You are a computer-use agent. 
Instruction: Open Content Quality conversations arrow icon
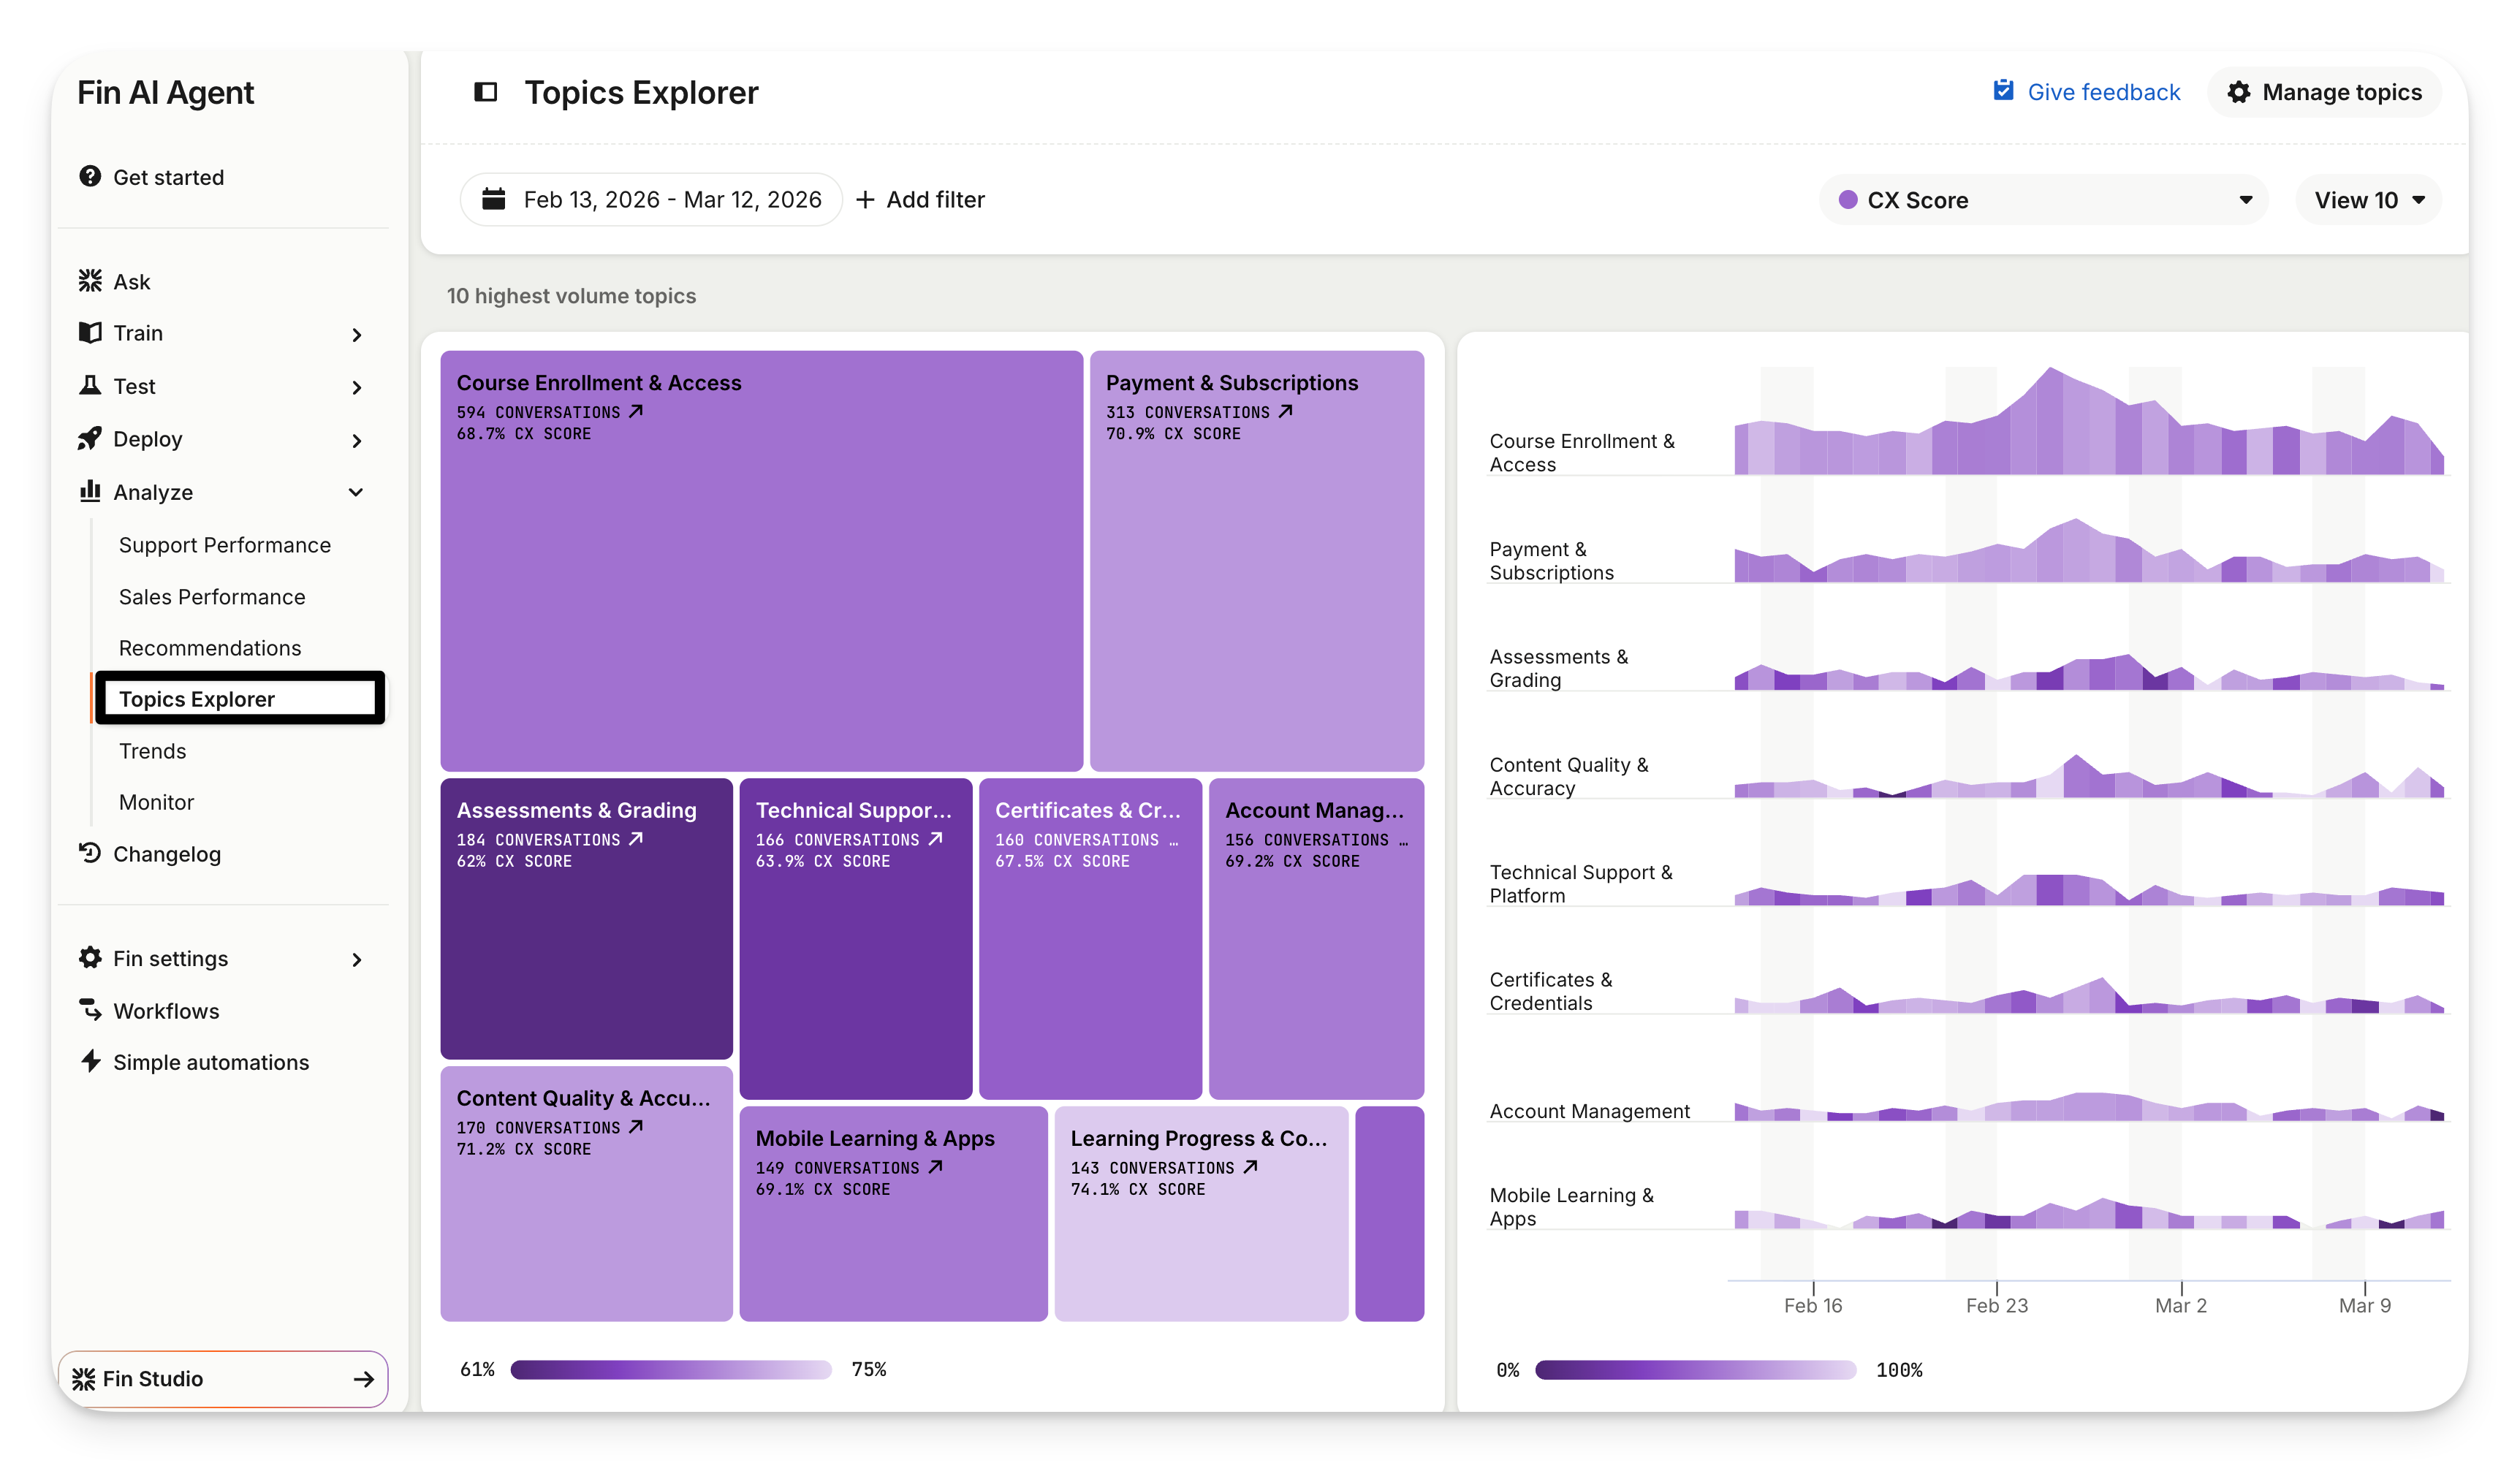636,1127
